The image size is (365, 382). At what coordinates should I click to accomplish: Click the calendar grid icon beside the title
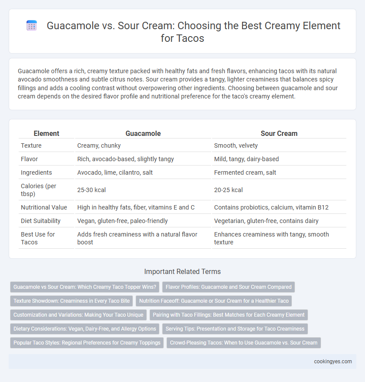[x=32, y=26]
